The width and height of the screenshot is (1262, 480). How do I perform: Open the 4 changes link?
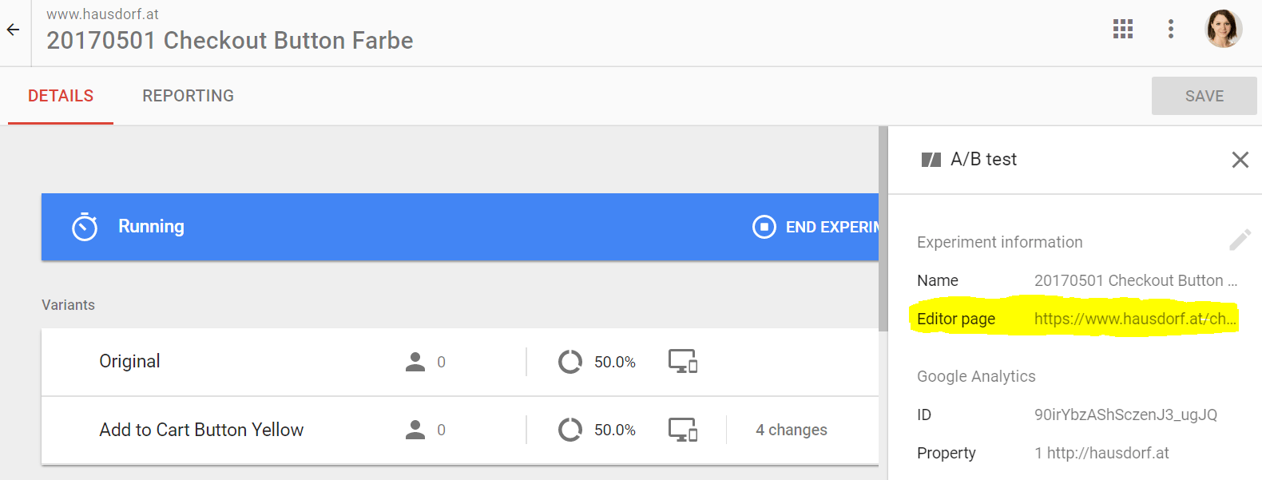pyautogui.click(x=791, y=430)
